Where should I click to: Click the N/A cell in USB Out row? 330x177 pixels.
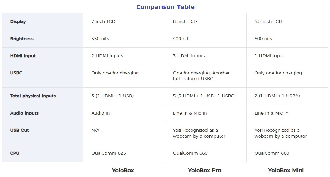coord(95,130)
